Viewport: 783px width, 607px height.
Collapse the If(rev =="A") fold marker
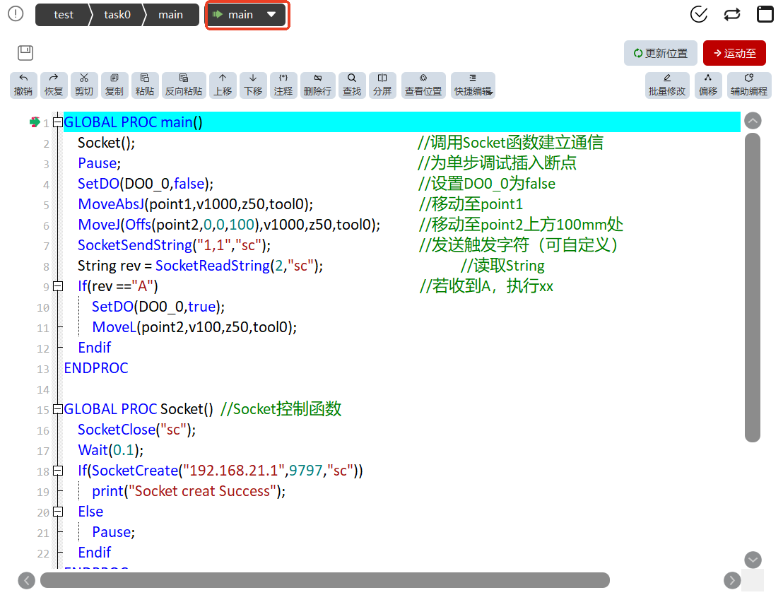pyautogui.click(x=58, y=286)
